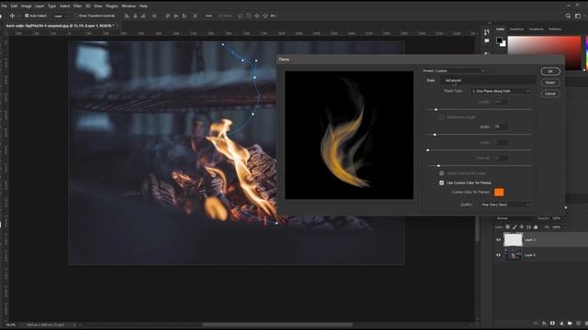Open the File menu
This screenshot has height=330, width=588.
pos(4,6)
